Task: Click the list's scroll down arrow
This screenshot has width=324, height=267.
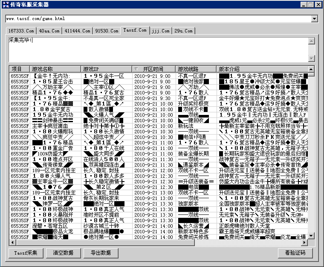Action: tap(311, 236)
